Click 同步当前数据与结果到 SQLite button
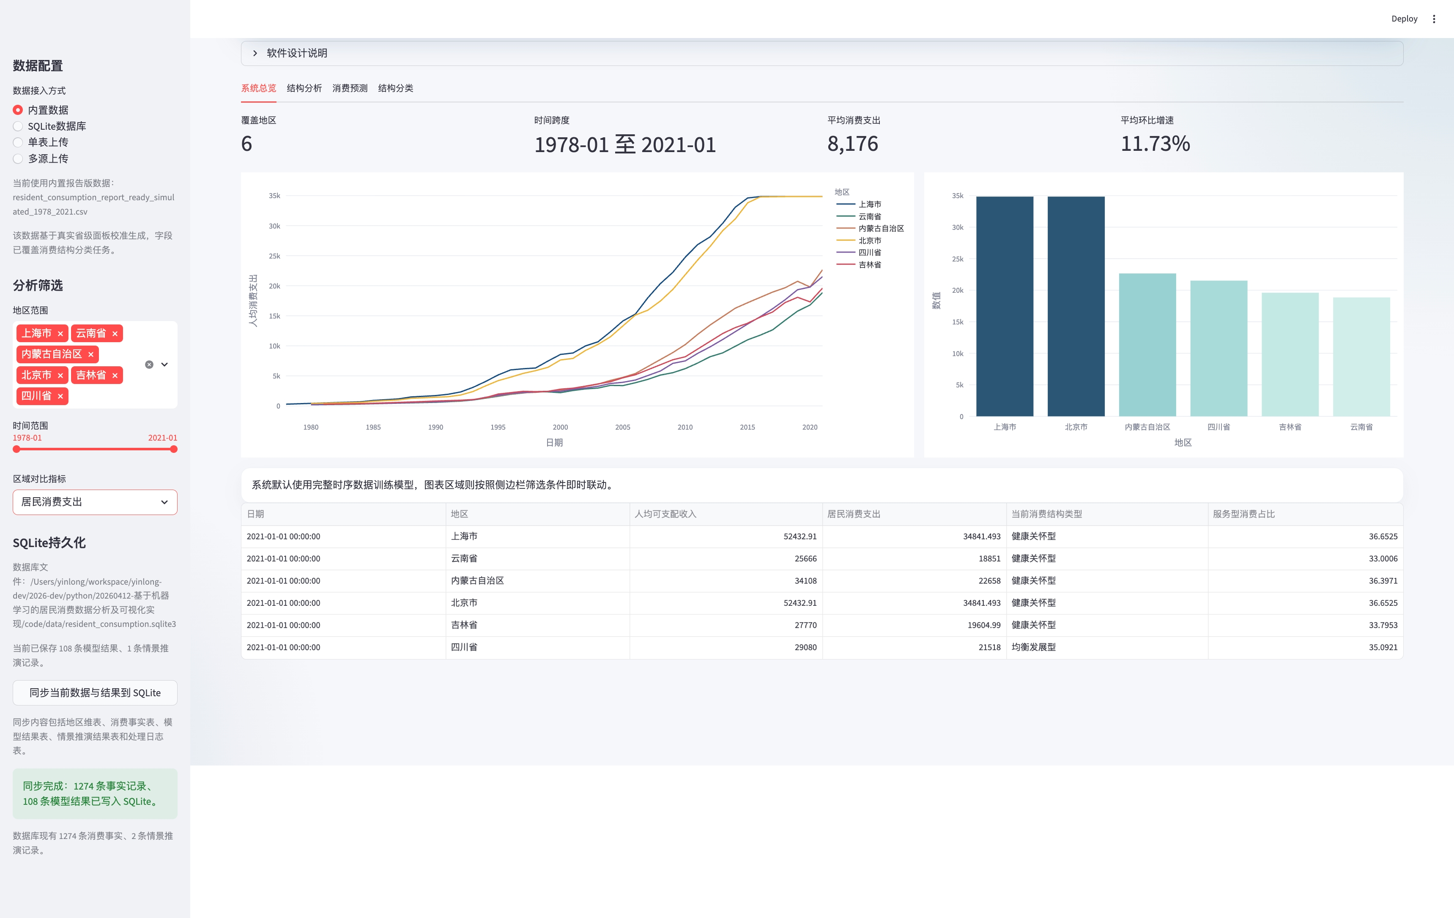 point(95,692)
